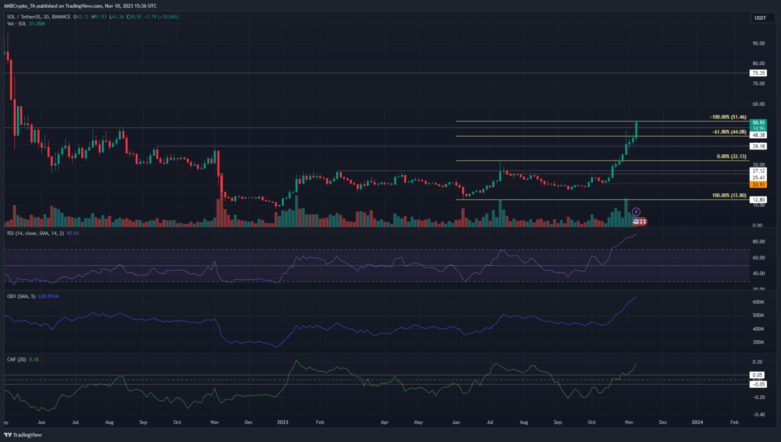Select the -100.00% (51.46) Fibonacci level
The image size is (781, 442).
click(x=728, y=117)
